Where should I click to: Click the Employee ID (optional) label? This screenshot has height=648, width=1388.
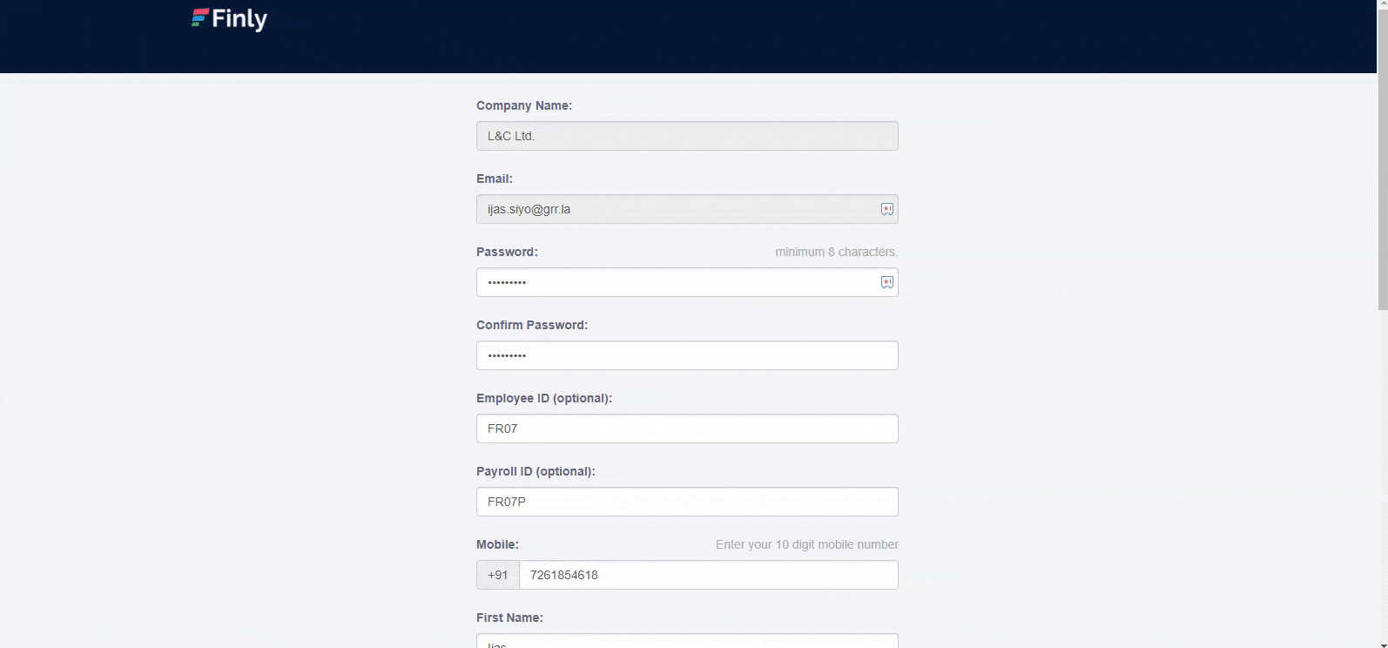[x=544, y=398]
